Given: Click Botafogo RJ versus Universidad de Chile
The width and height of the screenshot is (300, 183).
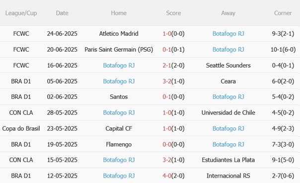Looking at the screenshot, I should pos(119,113).
